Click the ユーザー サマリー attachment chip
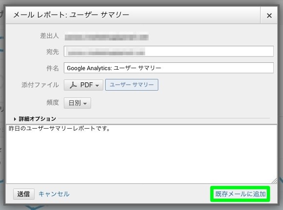Viewport: 283px width, 210px height. pos(132,85)
